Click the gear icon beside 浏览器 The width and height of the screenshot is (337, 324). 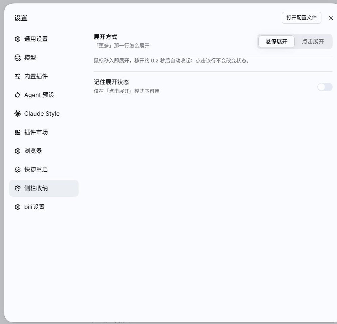(x=18, y=151)
